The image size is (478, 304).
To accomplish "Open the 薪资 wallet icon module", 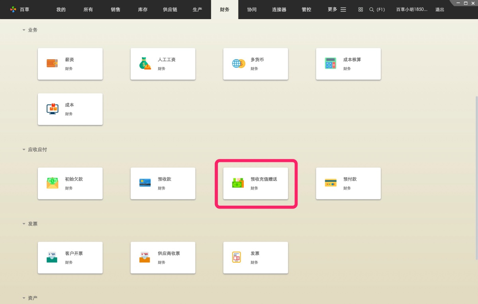I will pos(52,64).
